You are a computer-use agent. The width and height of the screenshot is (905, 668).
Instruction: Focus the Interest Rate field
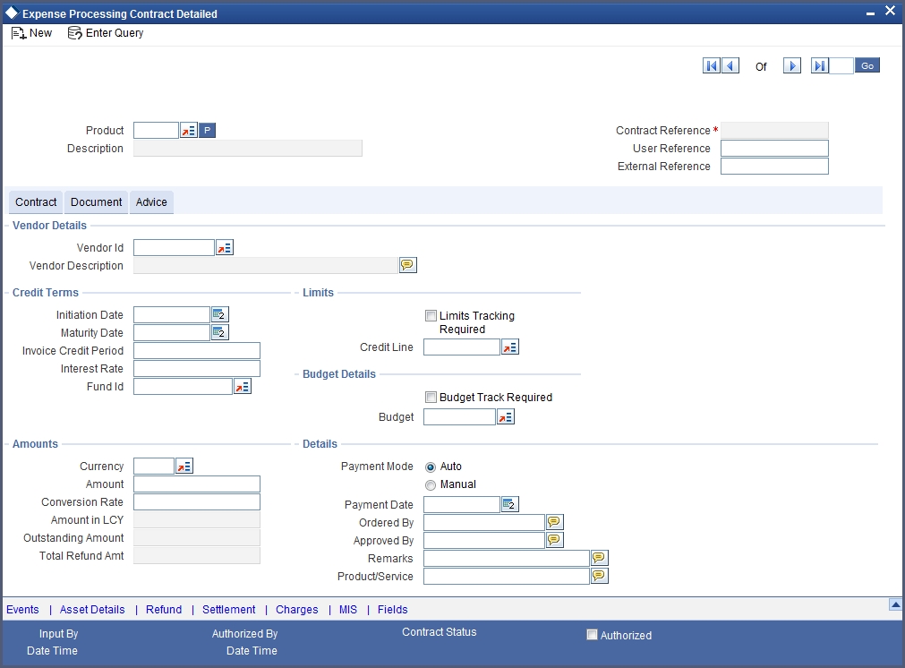click(x=197, y=368)
